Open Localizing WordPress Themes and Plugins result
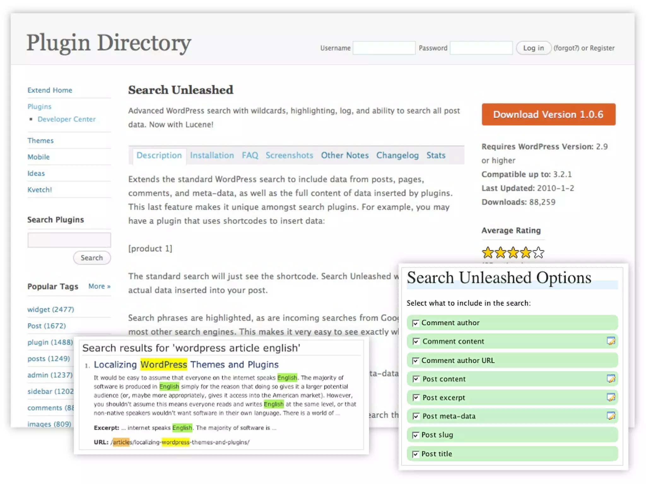This screenshot has height=484, width=646. point(186,365)
